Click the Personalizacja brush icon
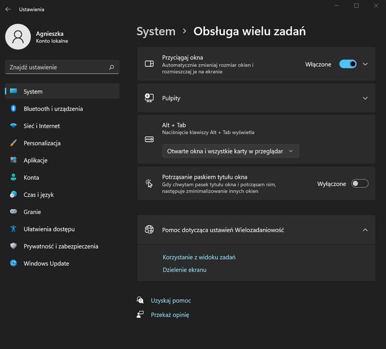 pos(14,143)
